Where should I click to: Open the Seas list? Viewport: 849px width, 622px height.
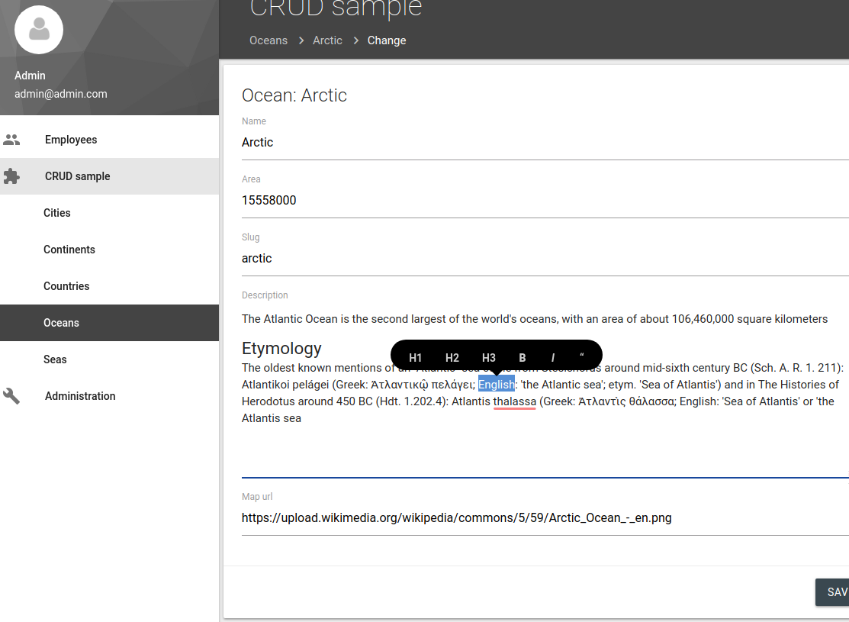[x=56, y=359]
